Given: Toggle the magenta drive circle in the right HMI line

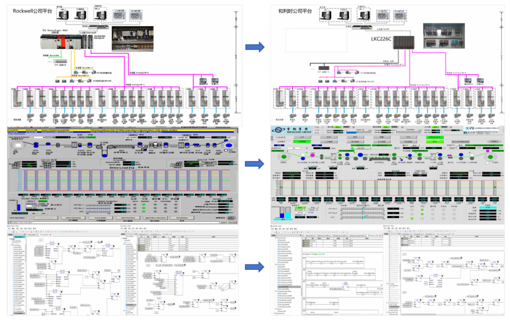Looking at the screenshot, I should point(312,155).
